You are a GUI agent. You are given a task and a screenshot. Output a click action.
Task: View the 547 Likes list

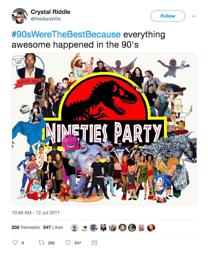click(x=53, y=227)
